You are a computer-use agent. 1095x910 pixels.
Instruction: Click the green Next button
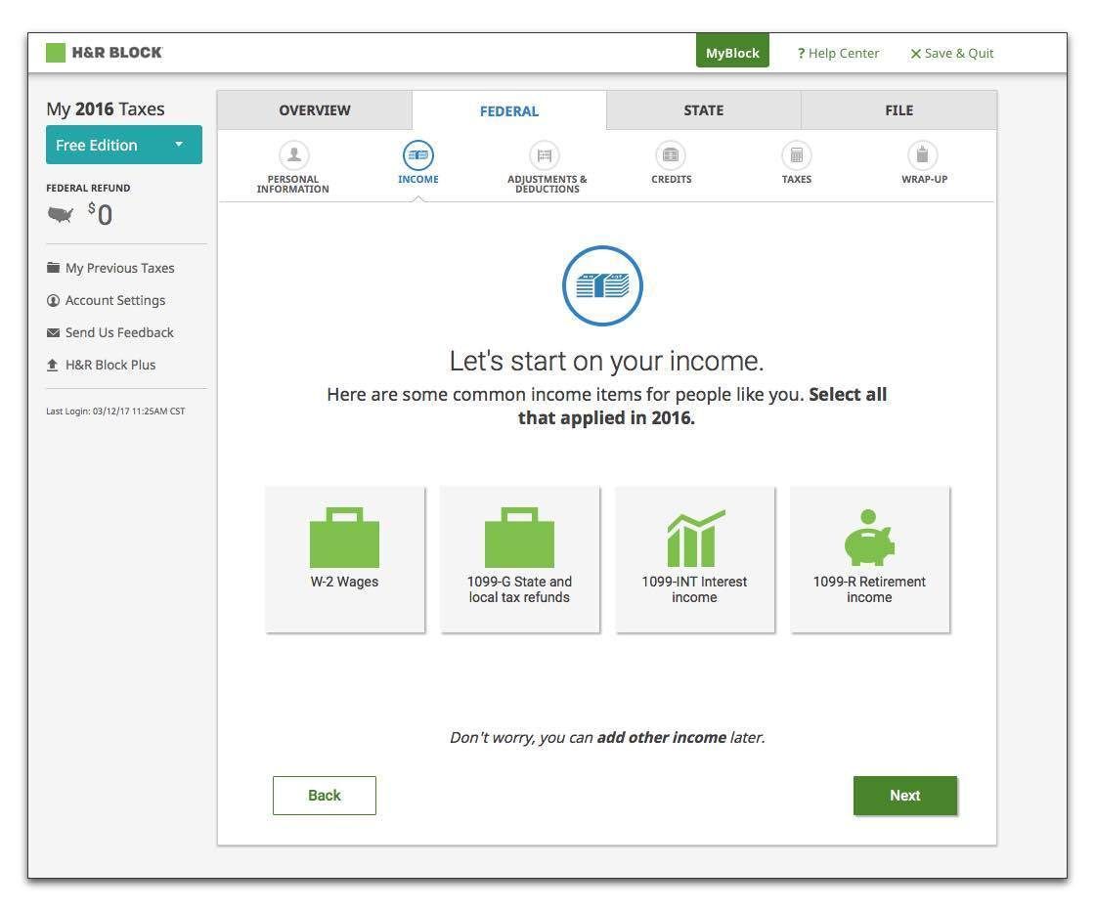(x=905, y=796)
